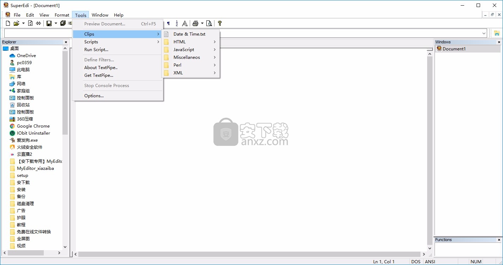Restore down the inner document window
Image resolution: width=503 pixels, height=265 pixels.
pos(492,14)
